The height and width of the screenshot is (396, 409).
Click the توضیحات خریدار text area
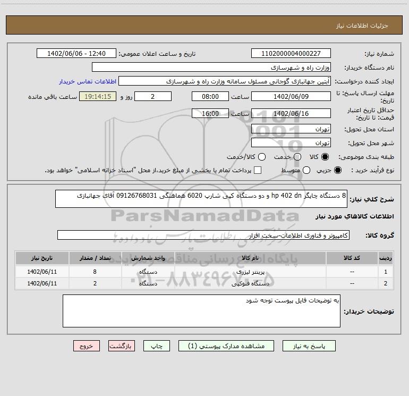click(x=201, y=311)
